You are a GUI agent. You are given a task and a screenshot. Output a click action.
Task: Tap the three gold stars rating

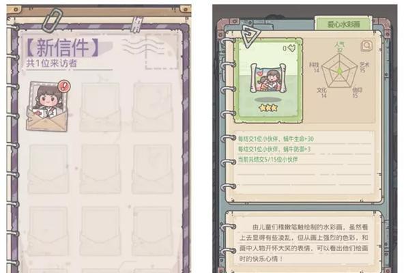pyautogui.click(x=268, y=107)
